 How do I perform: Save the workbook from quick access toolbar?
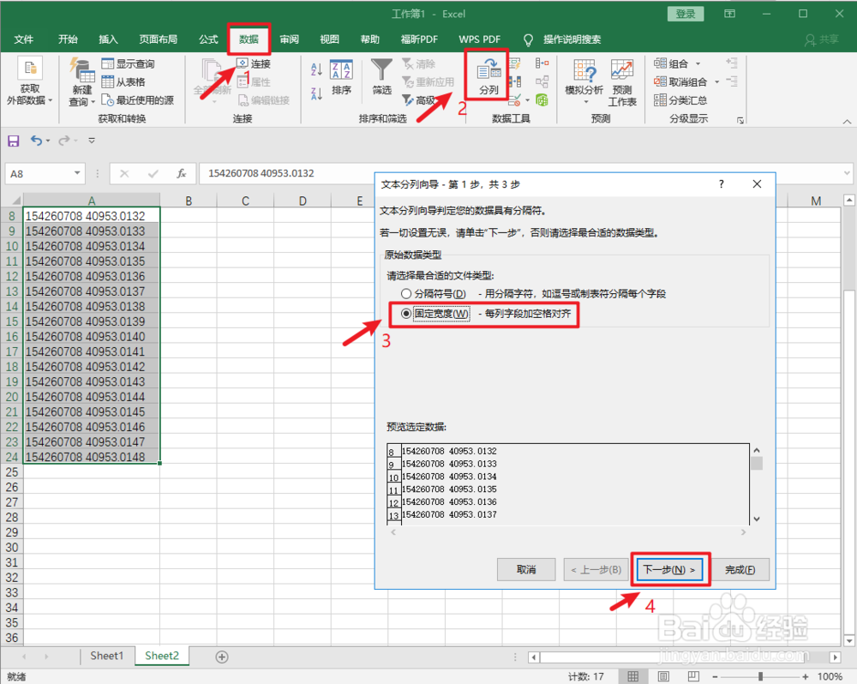tap(13, 141)
